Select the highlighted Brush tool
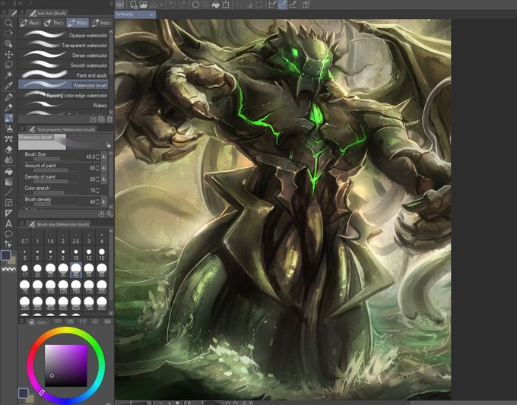 8,118
